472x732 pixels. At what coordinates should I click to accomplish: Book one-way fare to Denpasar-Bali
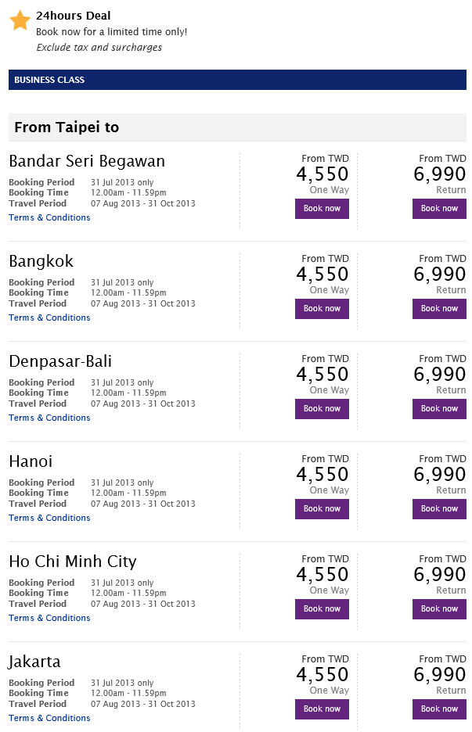pos(322,409)
